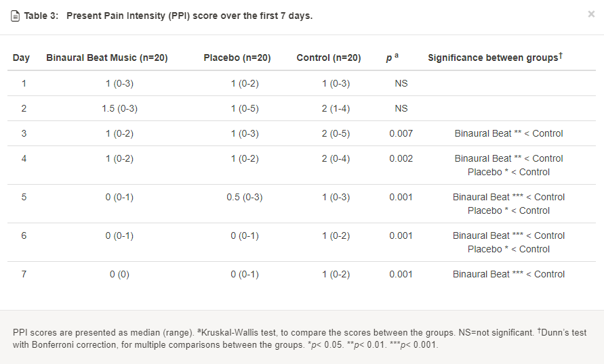Image resolution: width=604 pixels, height=364 pixels.
Task: Click the Day 2 Binaural value 1.5 (0-3)
Action: coord(119,108)
